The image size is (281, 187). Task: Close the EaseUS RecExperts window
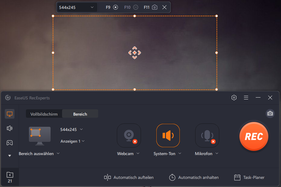coord(270,98)
